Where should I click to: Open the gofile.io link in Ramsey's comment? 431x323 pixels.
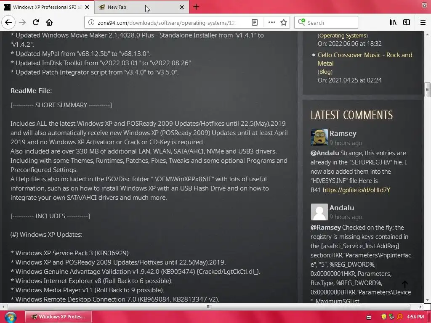(356, 190)
